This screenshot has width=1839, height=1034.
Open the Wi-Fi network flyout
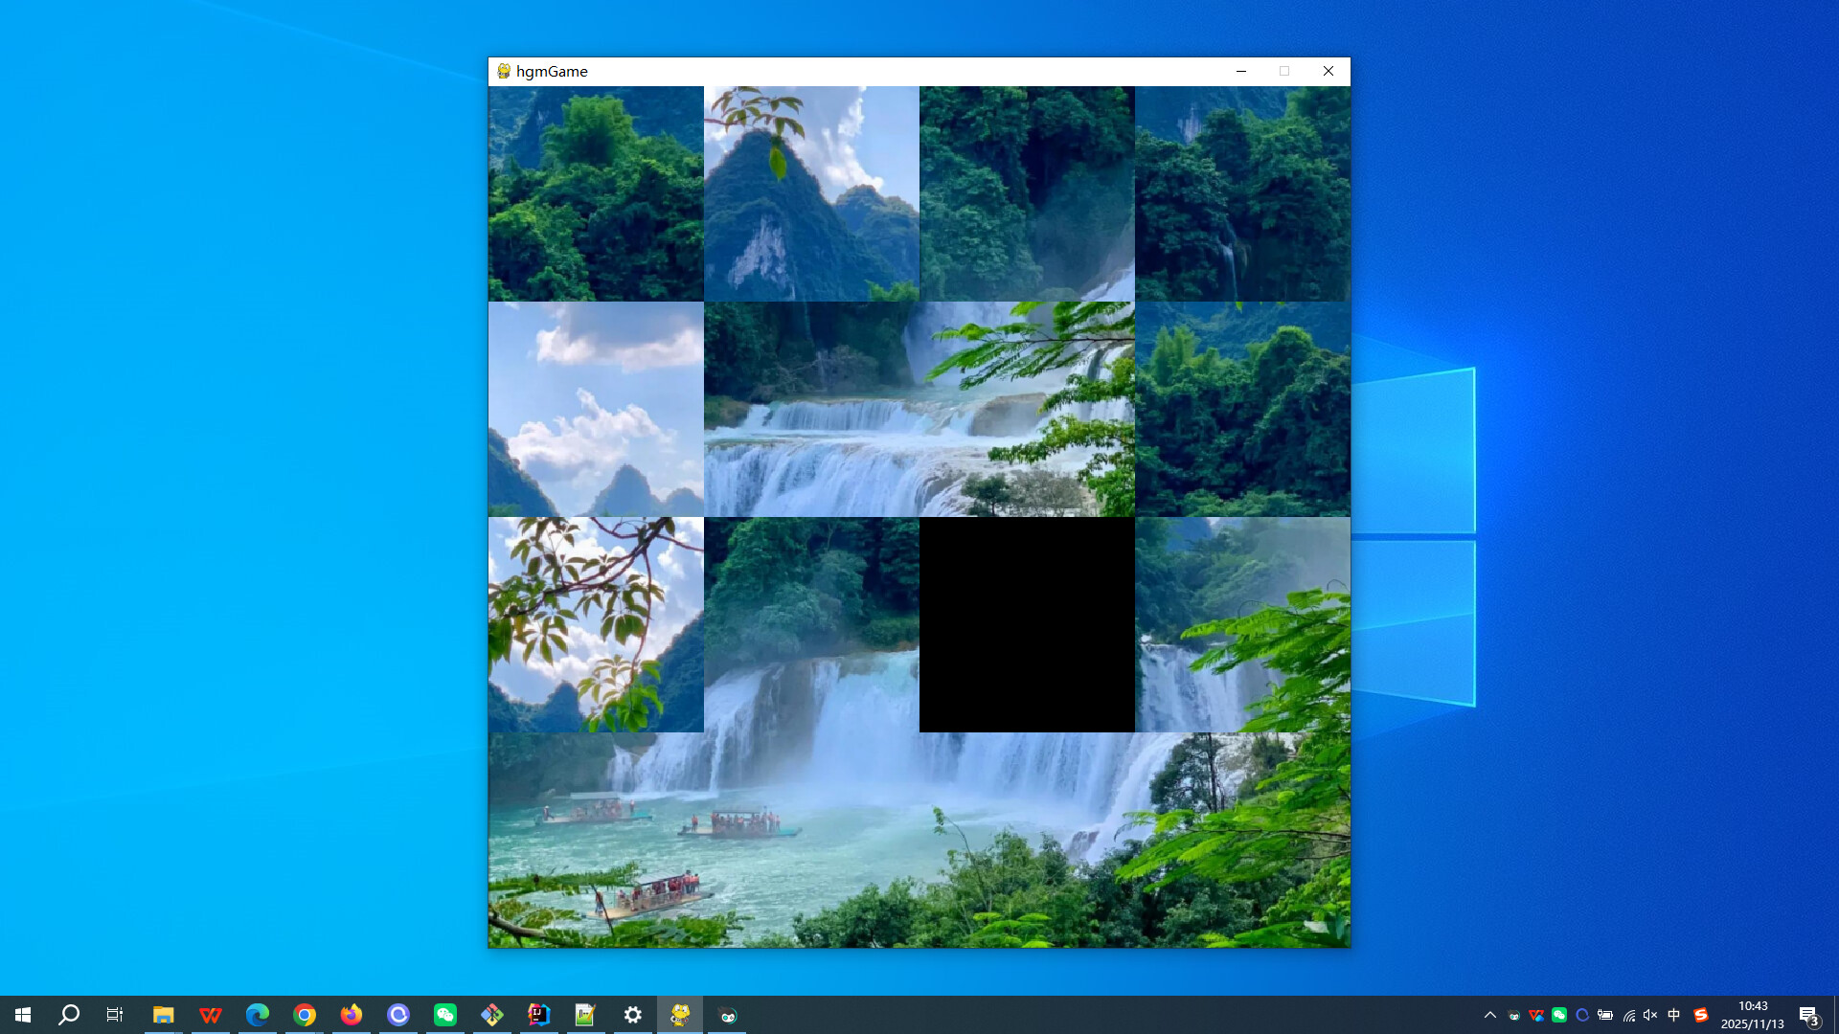tap(1629, 1014)
